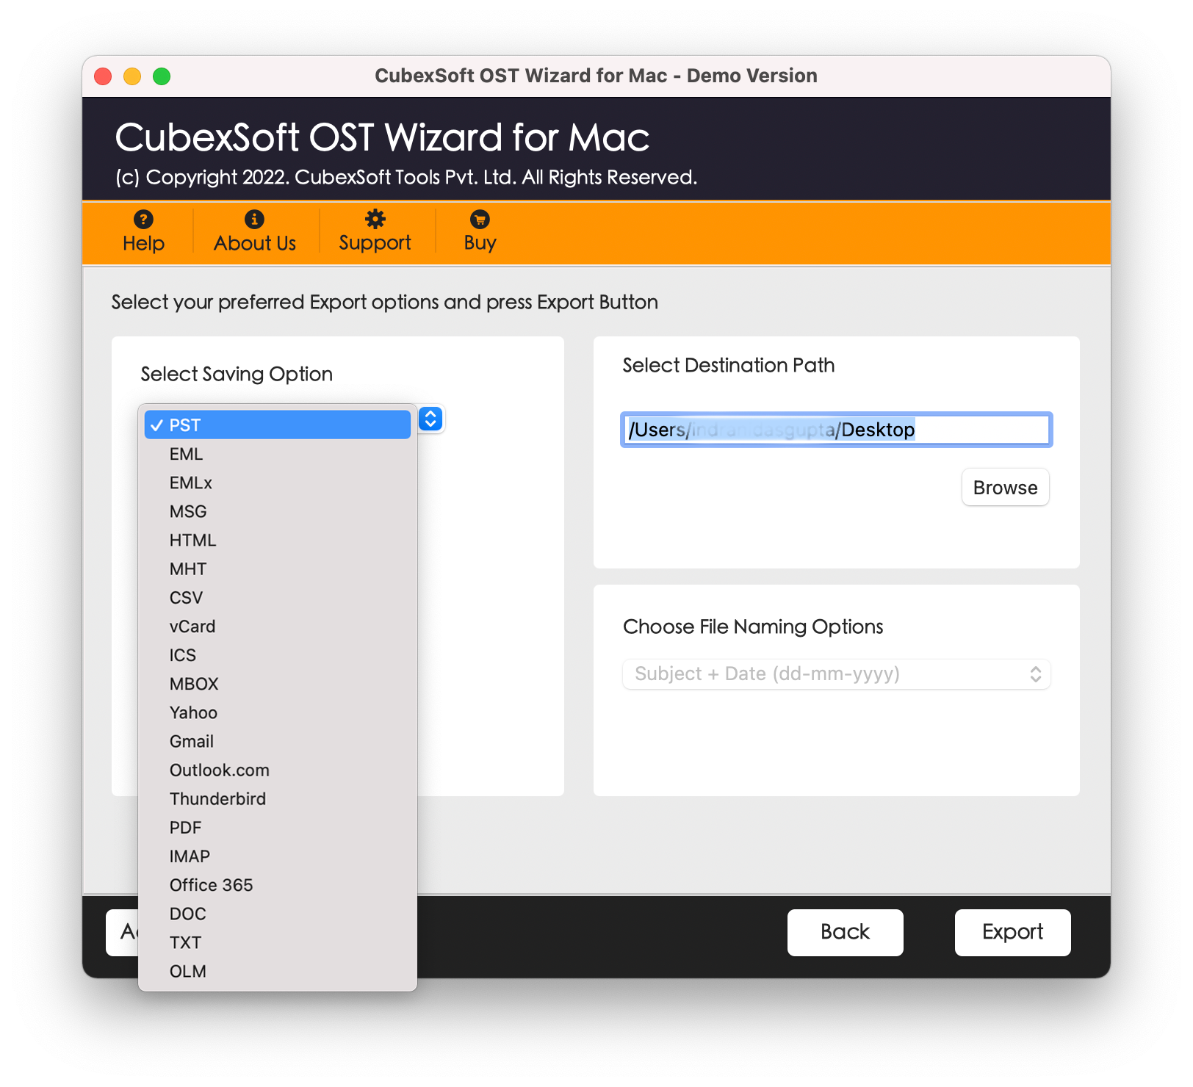The height and width of the screenshot is (1087, 1193).
Task: Click the Help question mark icon
Action: coord(143,219)
